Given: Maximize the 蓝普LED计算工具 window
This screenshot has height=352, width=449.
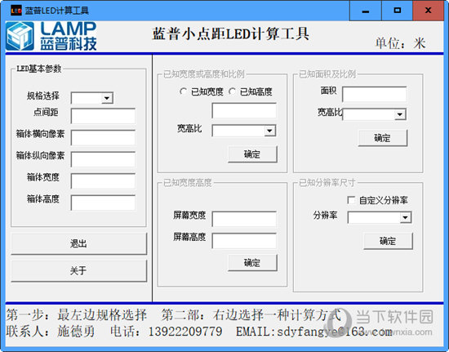Looking at the screenshot, I should click(x=398, y=11).
